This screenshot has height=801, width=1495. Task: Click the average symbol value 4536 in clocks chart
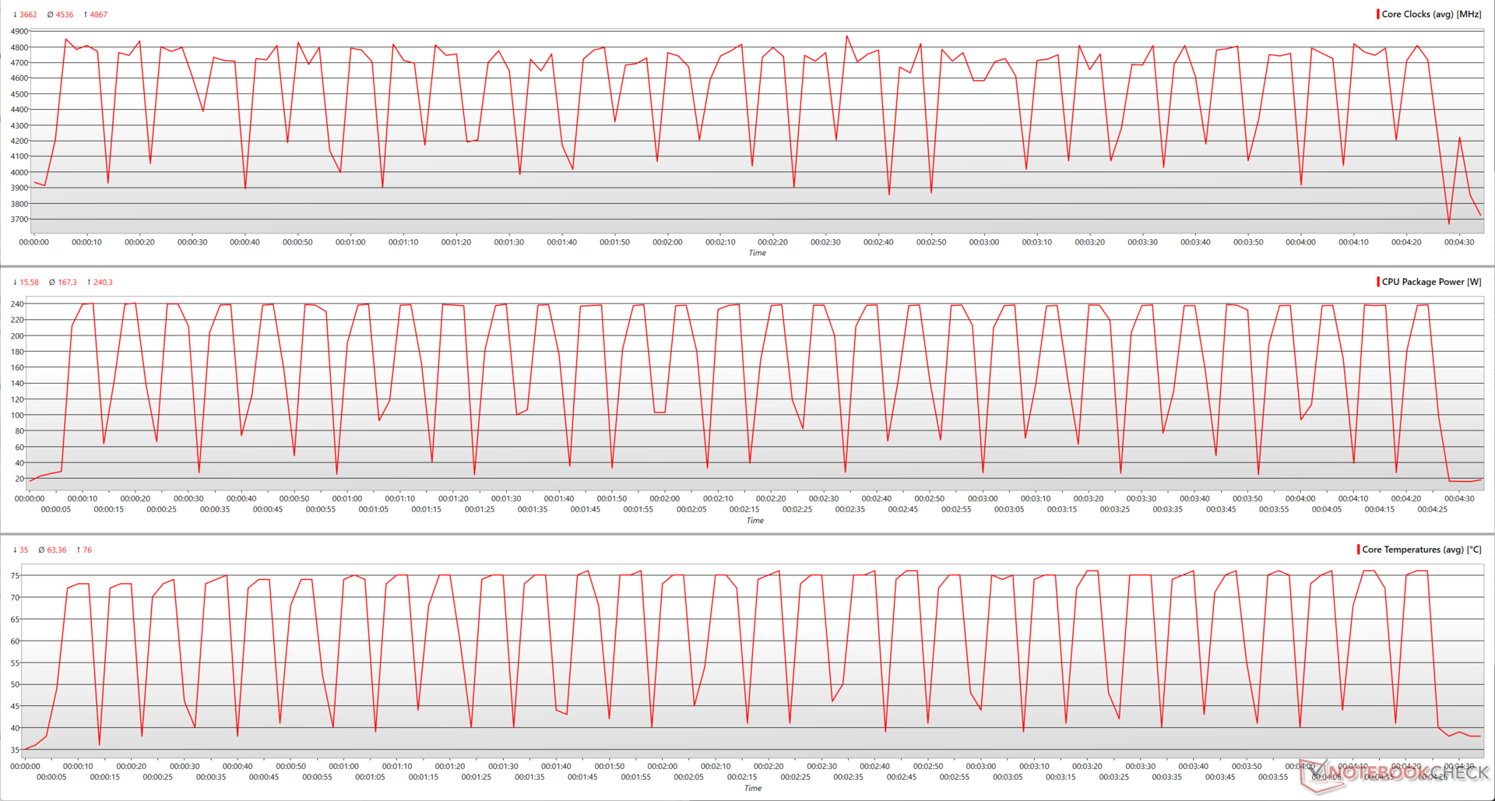(64, 15)
